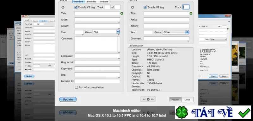The image size is (253, 121).
Task: Switch to the Standard tab
Action: (x=78, y=2)
